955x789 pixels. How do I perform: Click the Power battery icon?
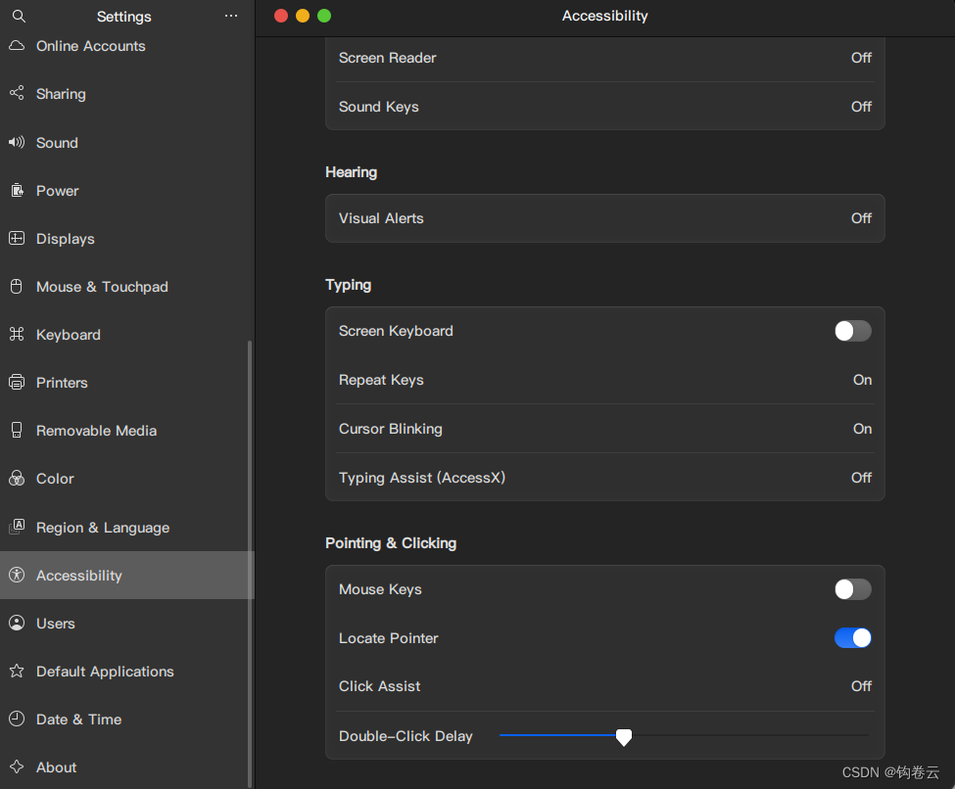pyautogui.click(x=17, y=190)
